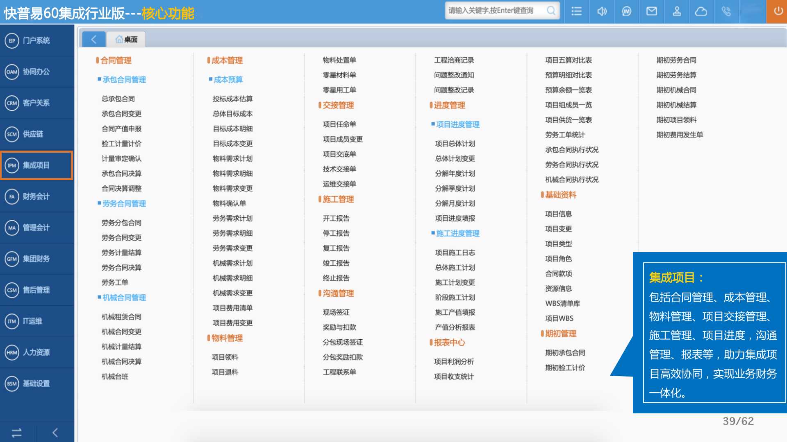Screen dimensions: 787x442
Task: Expand 项目进度管理 section
Action: point(457,124)
